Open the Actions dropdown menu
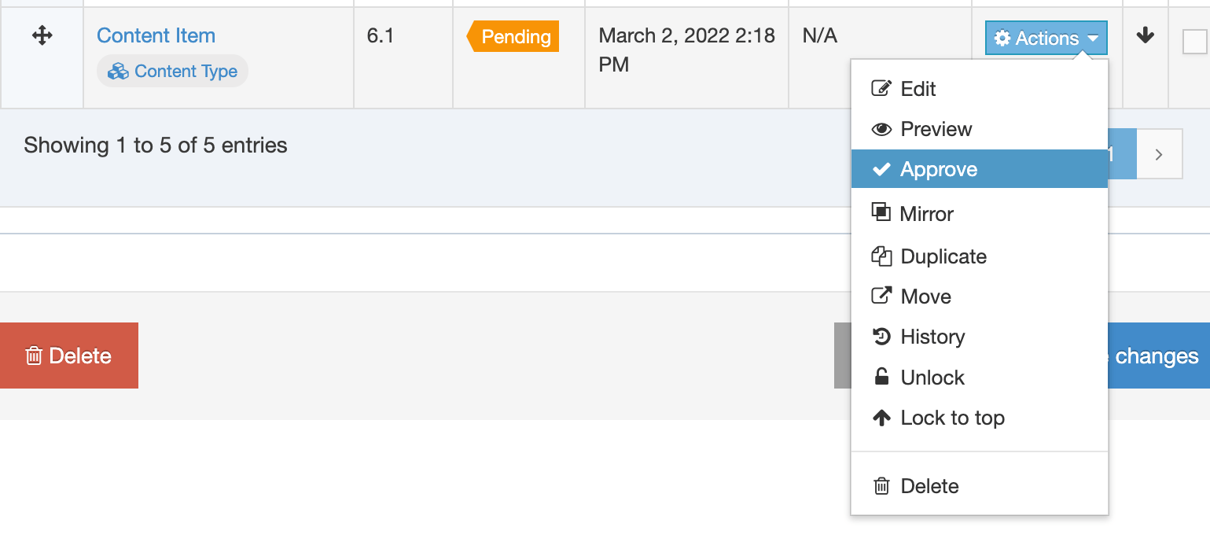This screenshot has height=560, width=1210. click(1046, 37)
